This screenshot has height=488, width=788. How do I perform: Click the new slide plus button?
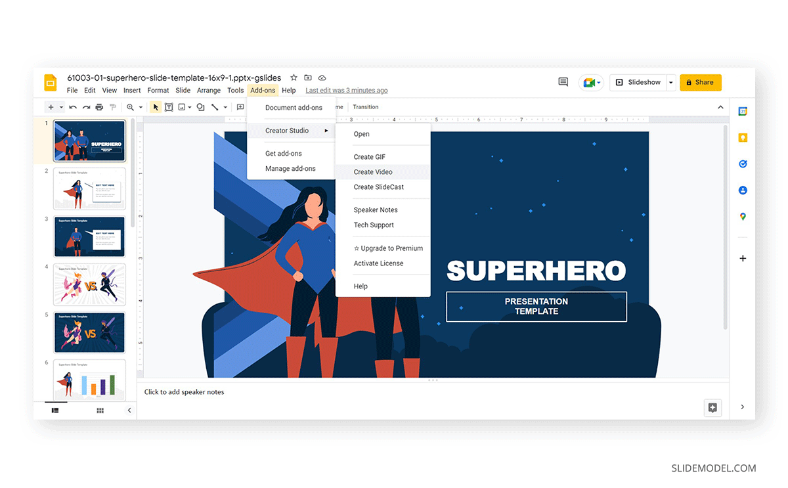(51, 107)
